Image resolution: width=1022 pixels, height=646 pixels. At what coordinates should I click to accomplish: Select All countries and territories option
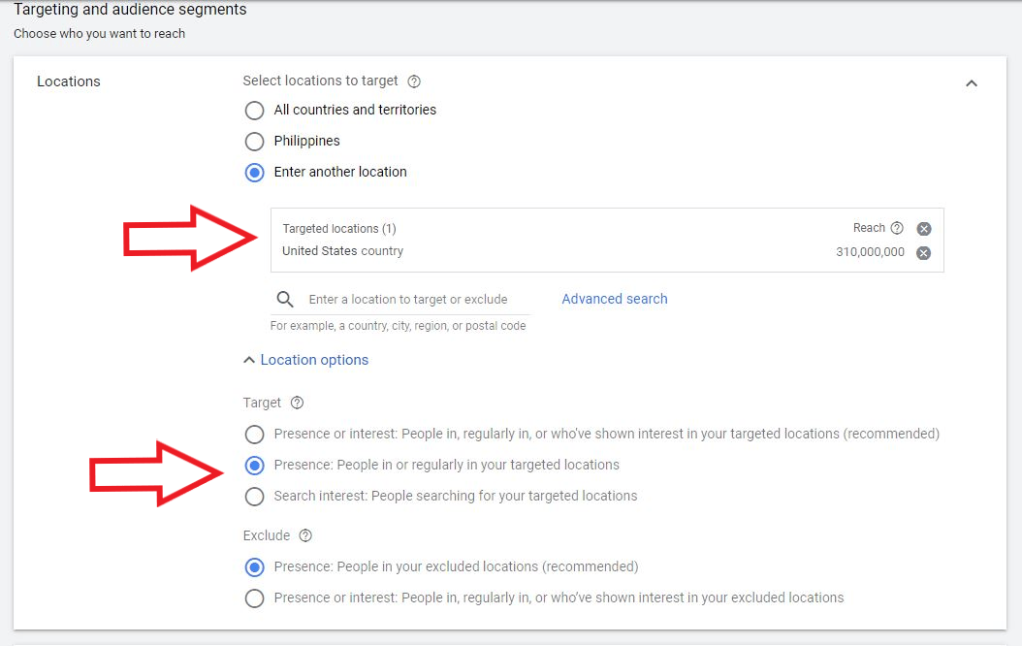pos(254,111)
